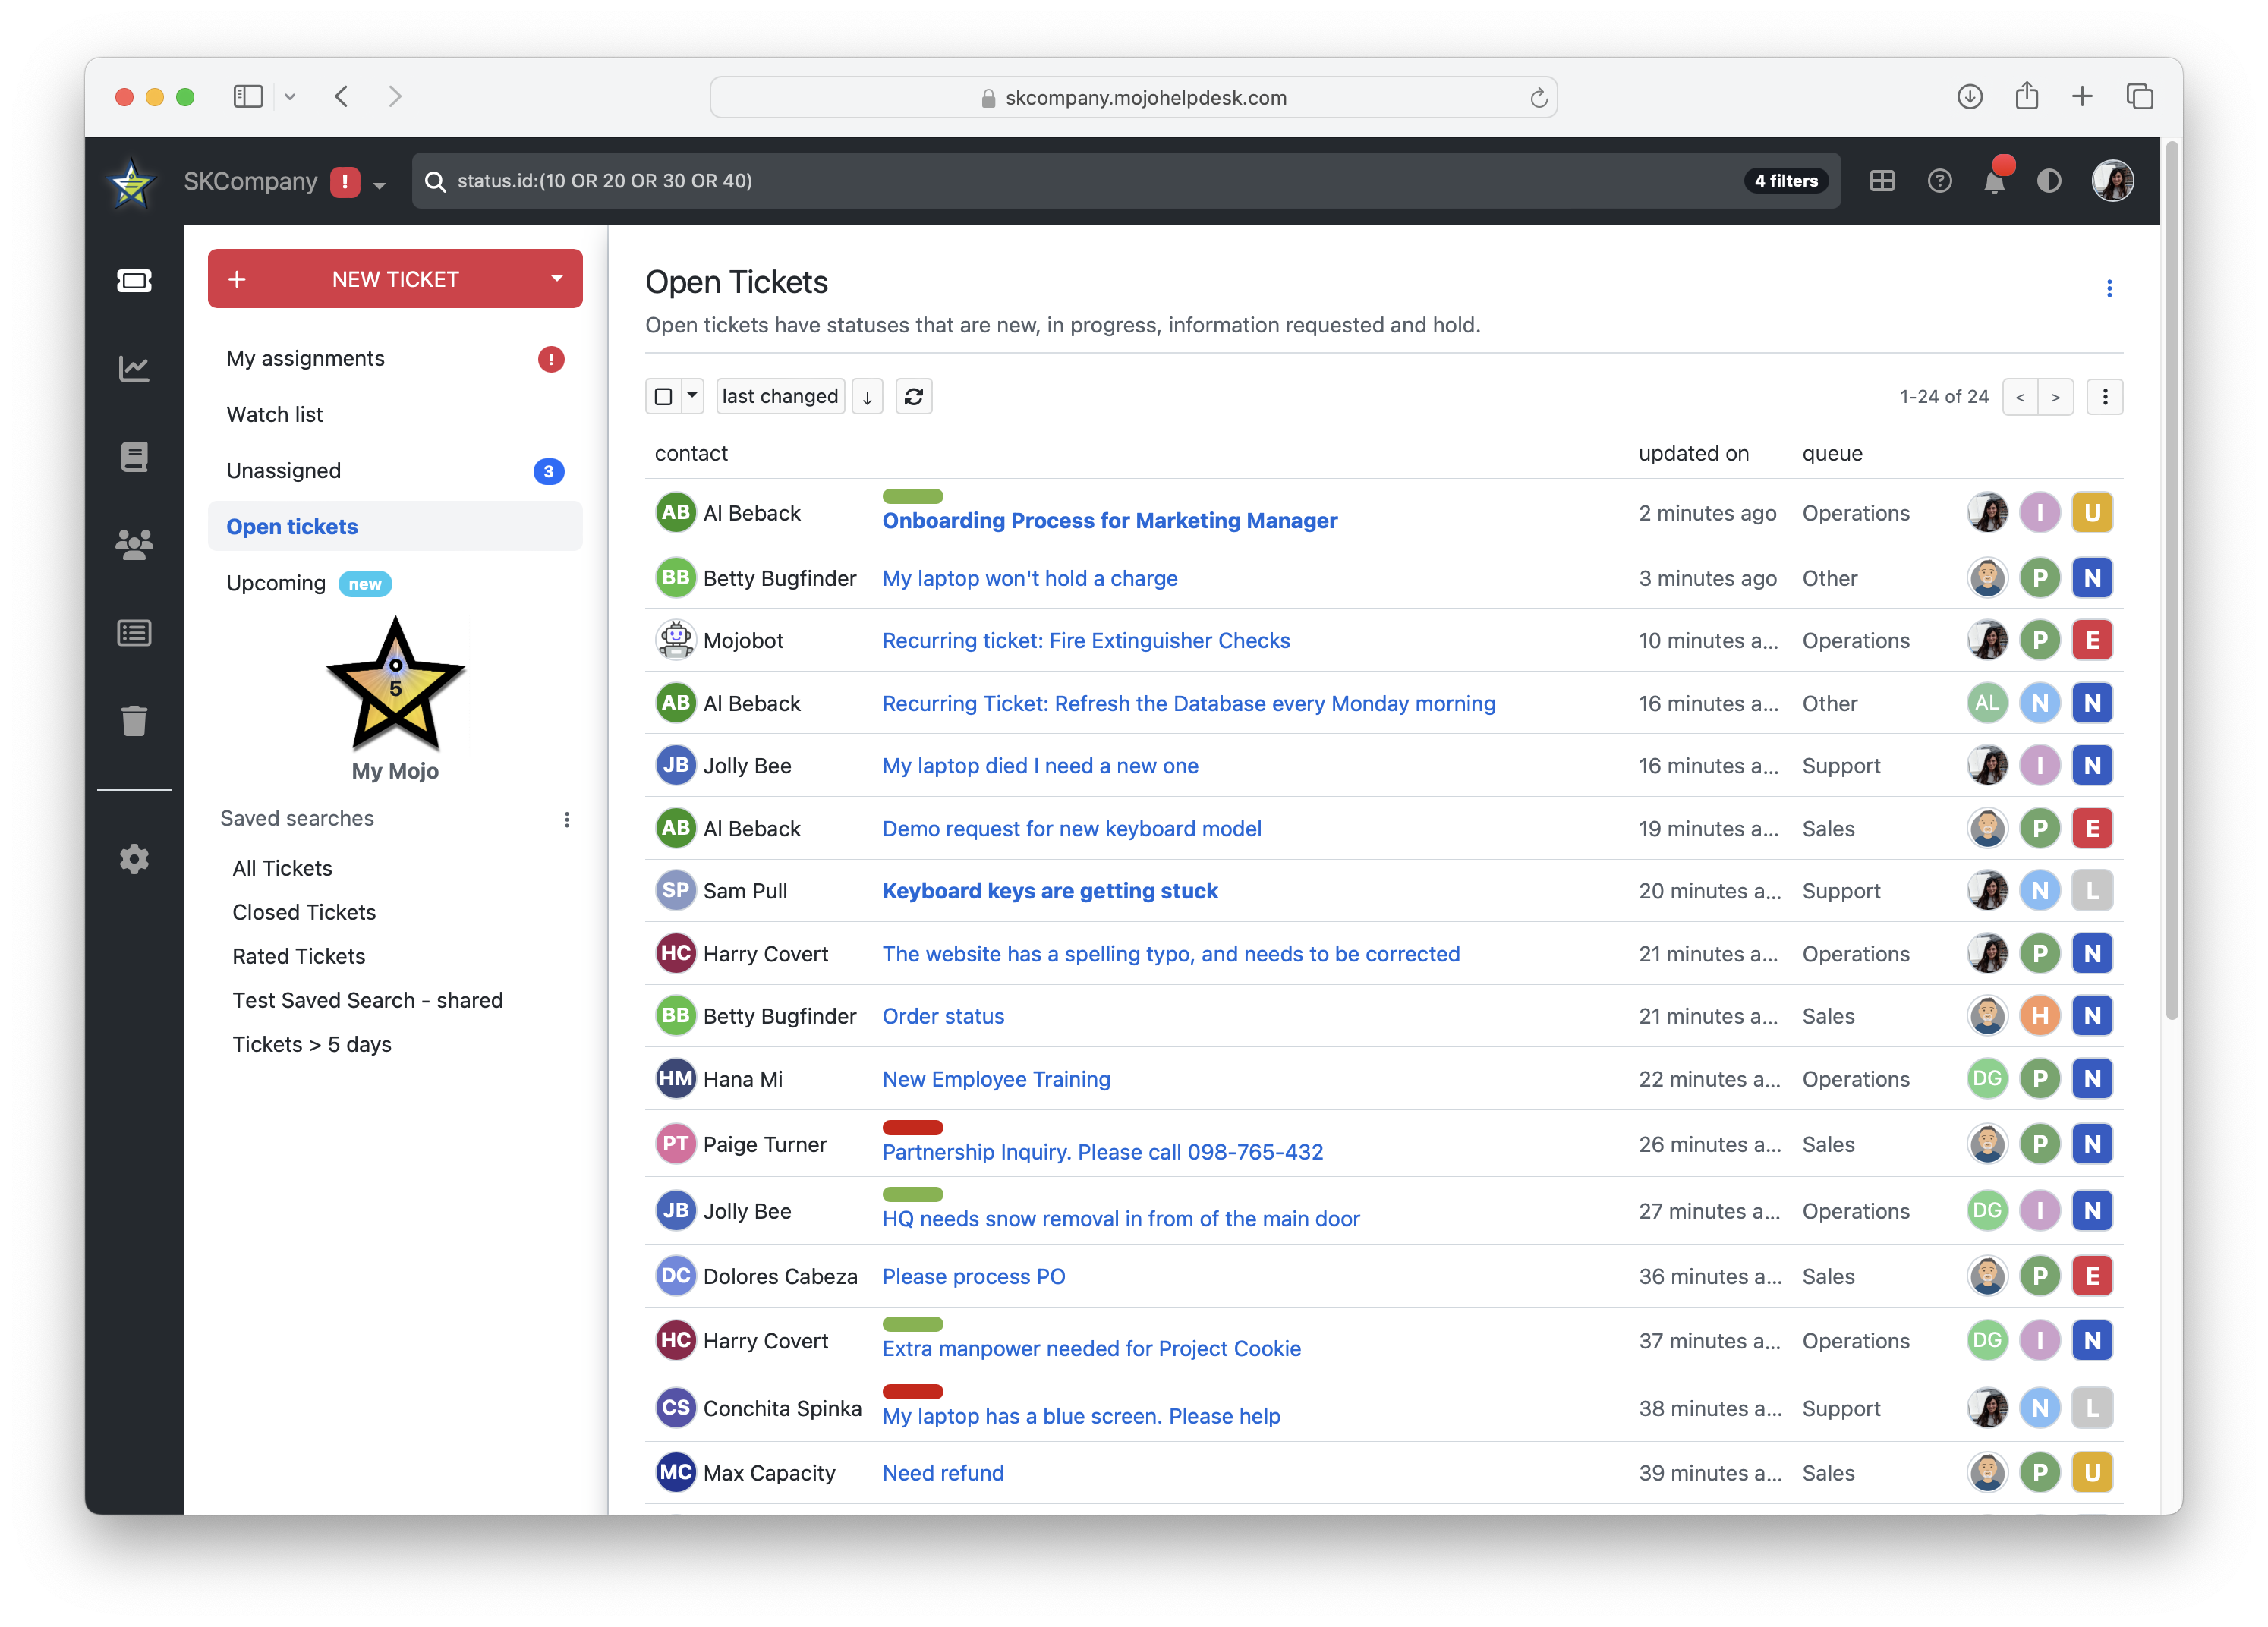Image resolution: width=2268 pixels, height=1627 pixels.
Task: Click the grid view icon in header
Action: 1882,181
